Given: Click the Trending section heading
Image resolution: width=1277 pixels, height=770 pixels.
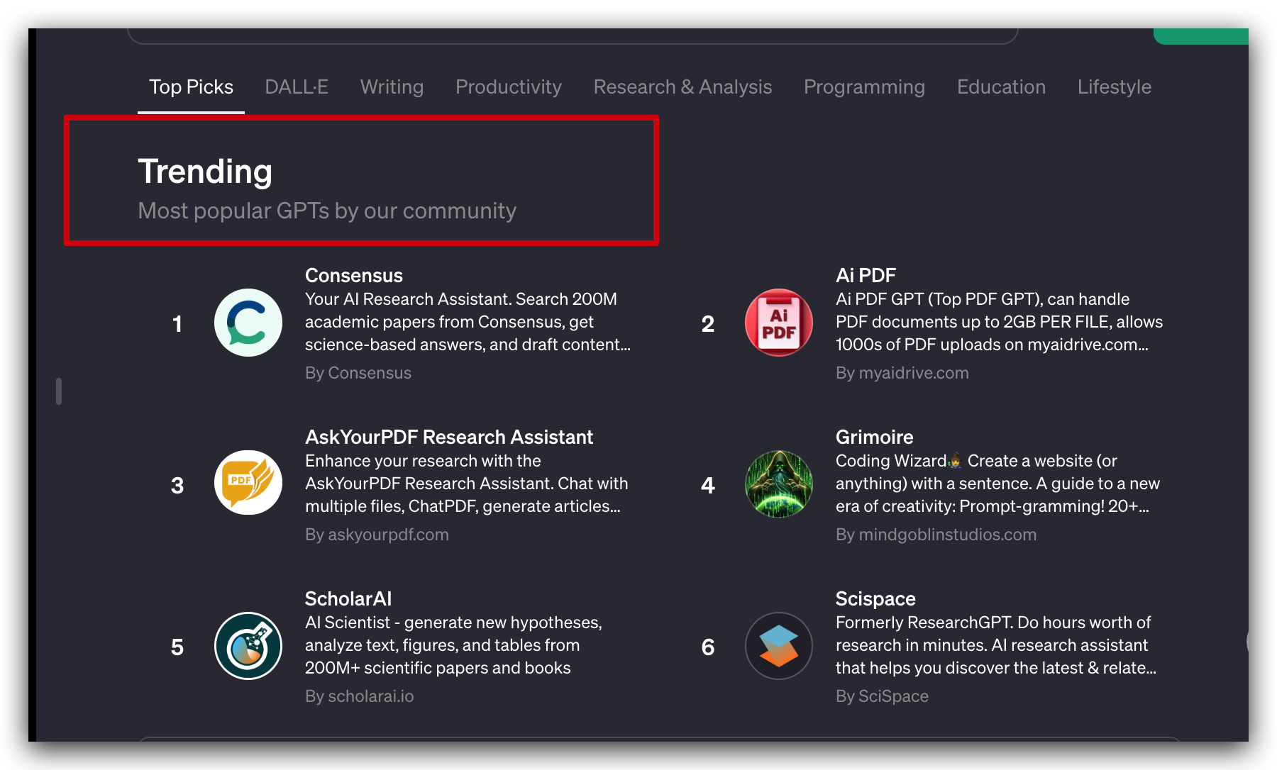Looking at the screenshot, I should pyautogui.click(x=205, y=172).
